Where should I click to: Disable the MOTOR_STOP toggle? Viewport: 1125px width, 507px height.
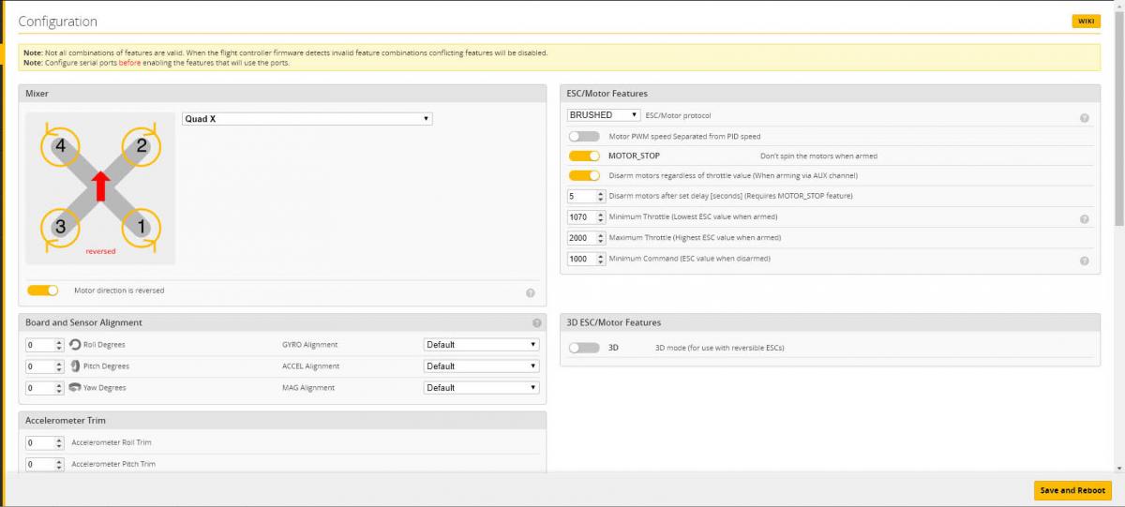tap(584, 156)
